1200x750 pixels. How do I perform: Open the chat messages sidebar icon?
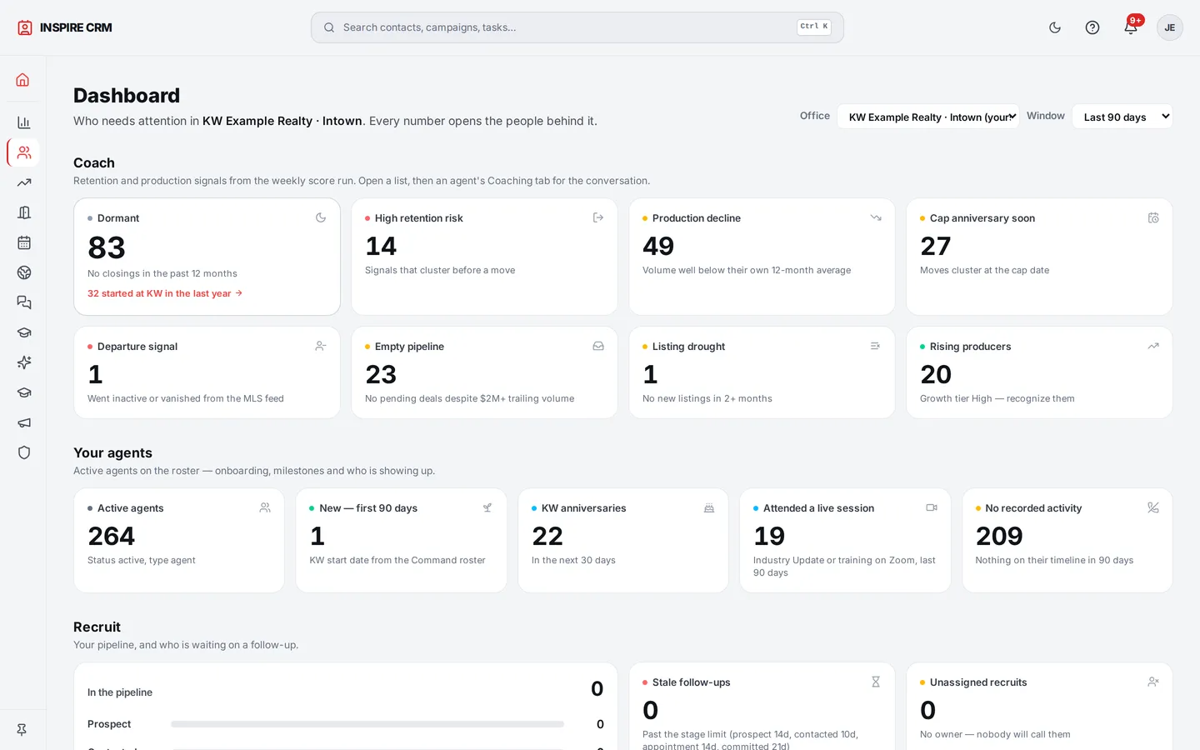point(23,302)
